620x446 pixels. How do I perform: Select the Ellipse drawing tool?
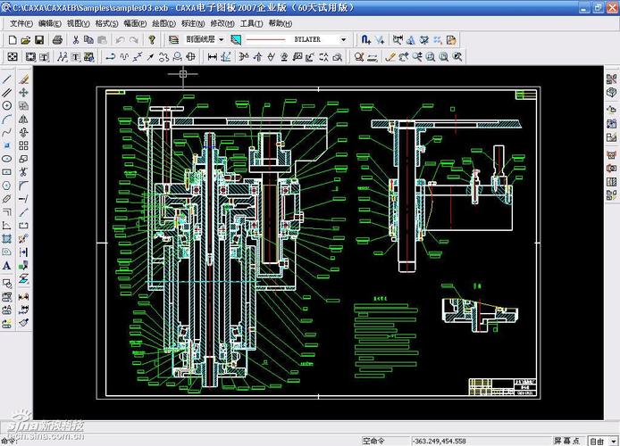pos(7,159)
